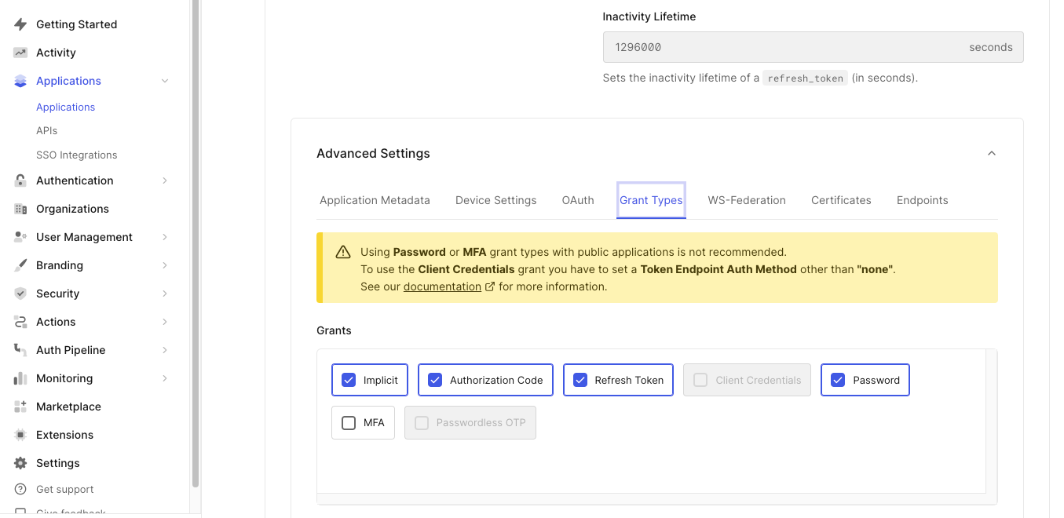Uncheck the Implicit grant checkbox
This screenshot has width=1064, height=518.
349,380
